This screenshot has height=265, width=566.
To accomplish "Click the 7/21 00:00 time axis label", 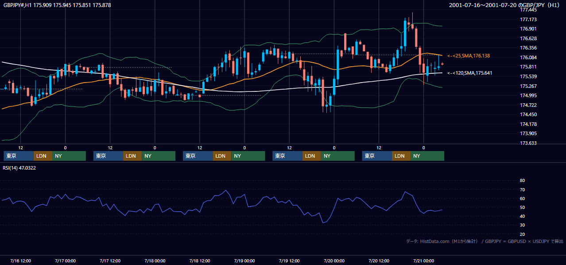I will point(423,261).
